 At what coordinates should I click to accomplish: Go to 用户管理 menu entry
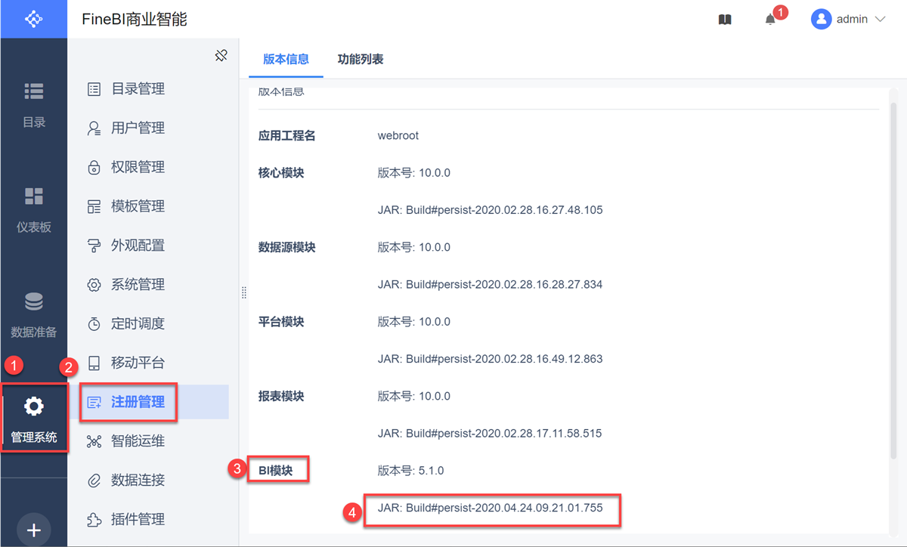point(138,128)
